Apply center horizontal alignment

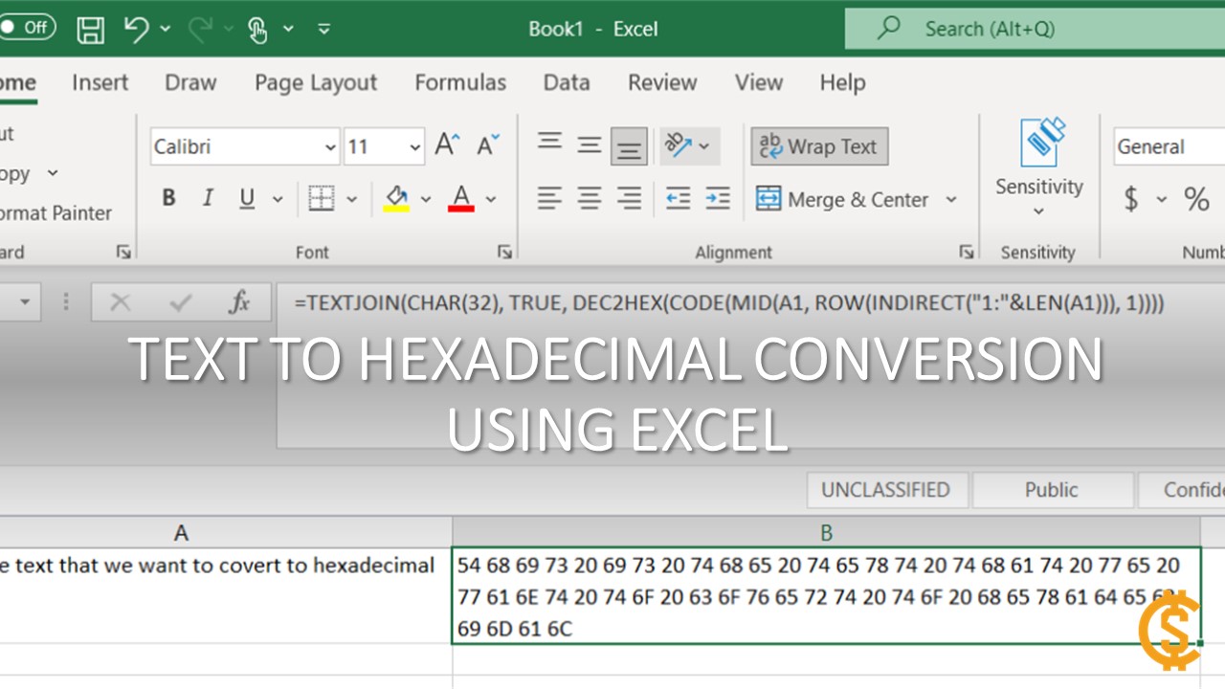(590, 198)
